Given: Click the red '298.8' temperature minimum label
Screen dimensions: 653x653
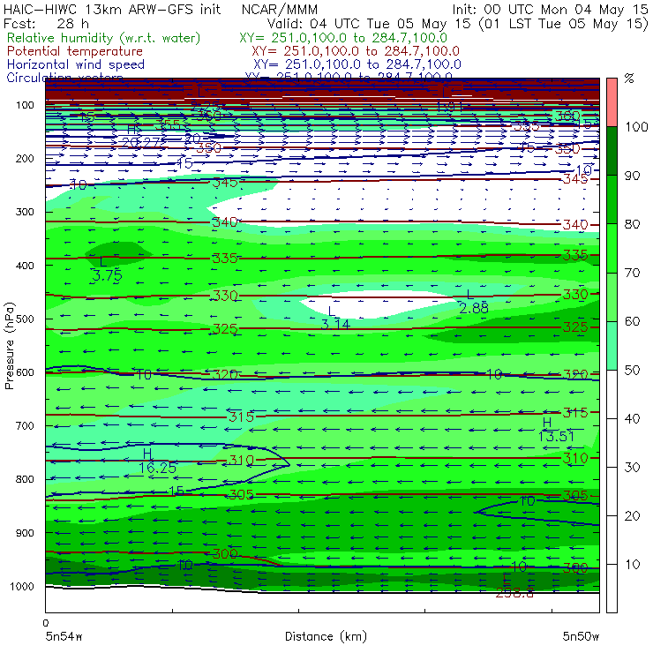Looking at the screenshot, I should click(x=514, y=593).
